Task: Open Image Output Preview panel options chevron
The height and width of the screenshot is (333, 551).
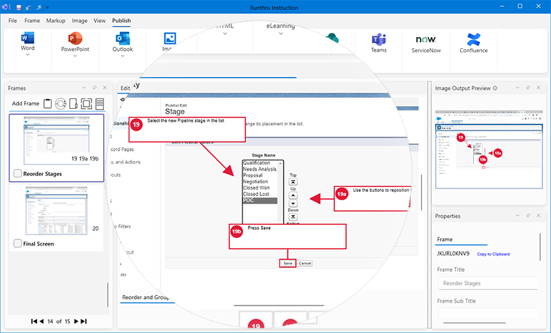Action: pos(517,88)
